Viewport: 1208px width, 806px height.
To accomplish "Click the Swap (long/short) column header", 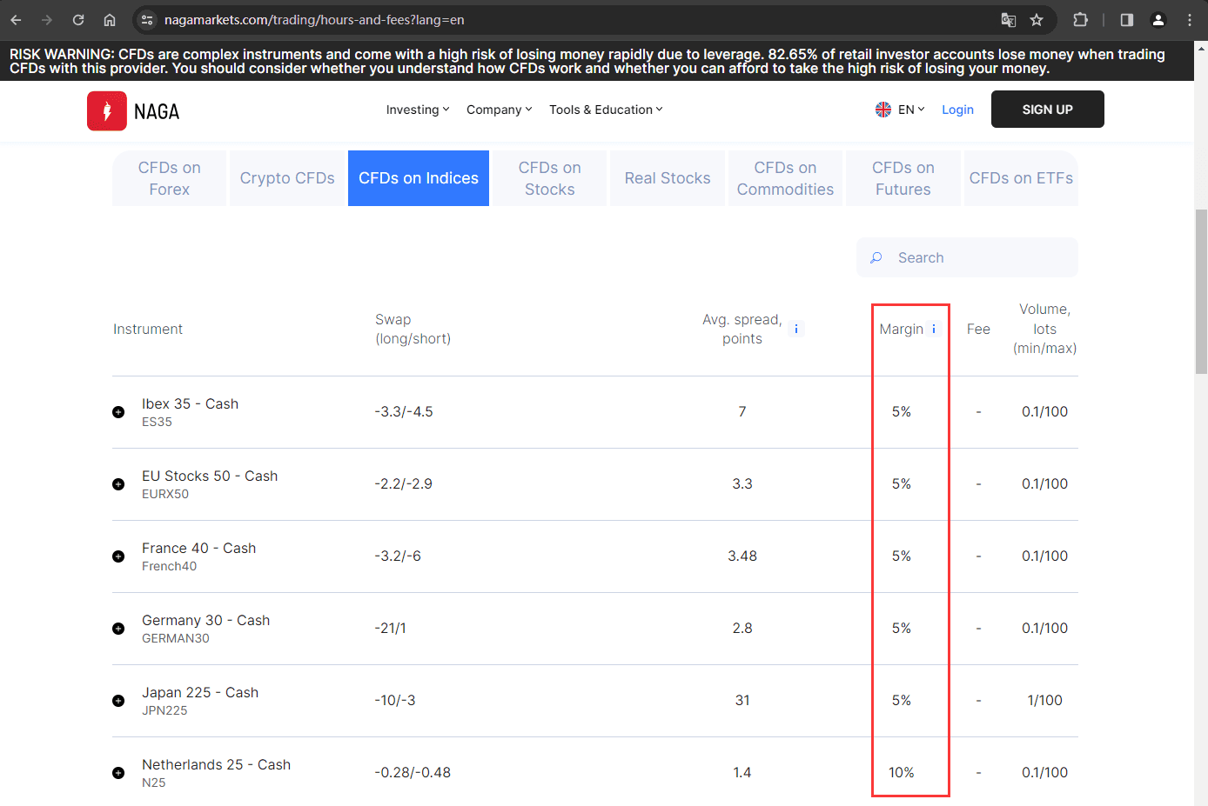I will pyautogui.click(x=413, y=329).
